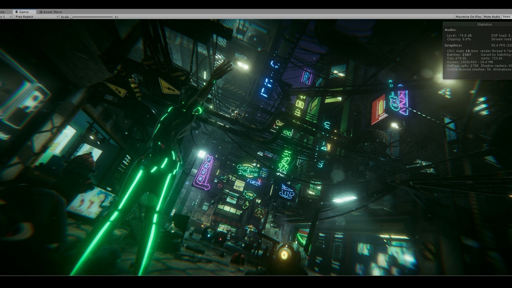Click the Cocktails Dreams neon sign
Viewport: 512px width, 288px height.
[248, 170]
